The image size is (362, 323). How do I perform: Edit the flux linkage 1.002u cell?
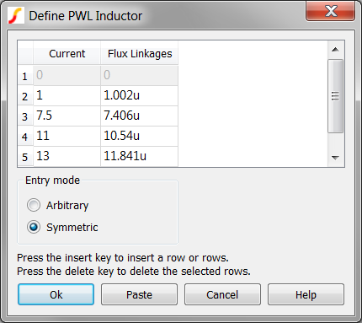[139, 95]
